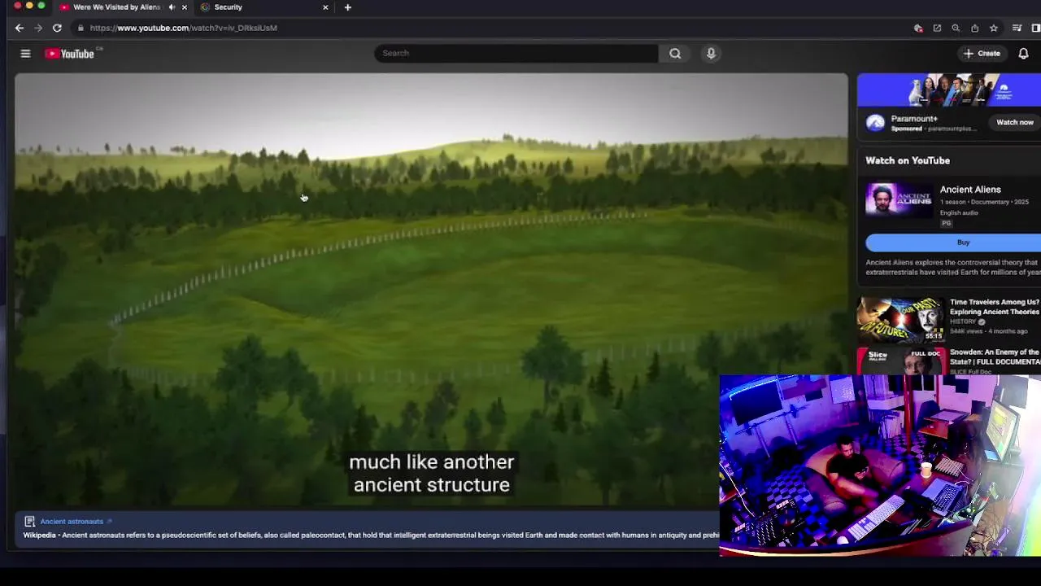1041x586 pixels.
Task: Open Snowden: An Enemy of the State title
Action: tap(995, 356)
